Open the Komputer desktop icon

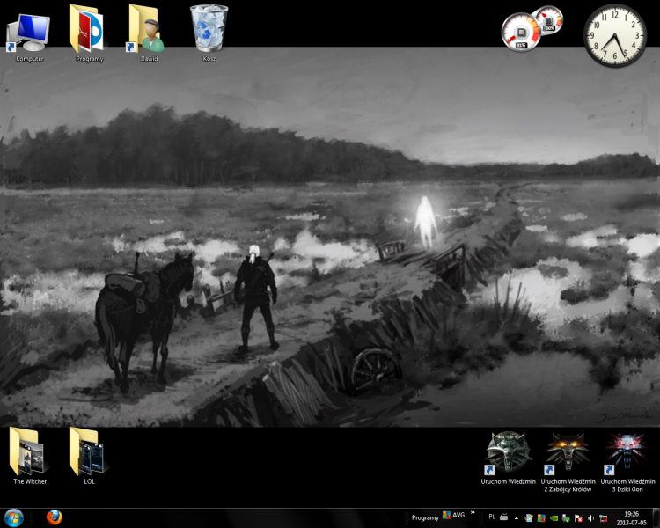pos(29,31)
